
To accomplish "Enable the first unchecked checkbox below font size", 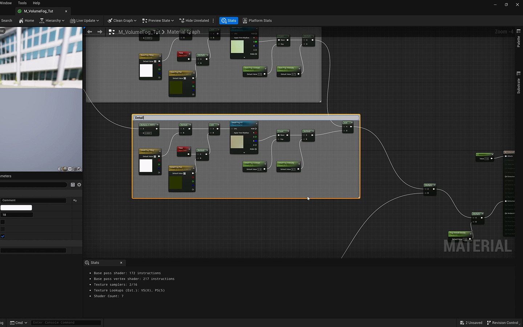I will coord(3,222).
